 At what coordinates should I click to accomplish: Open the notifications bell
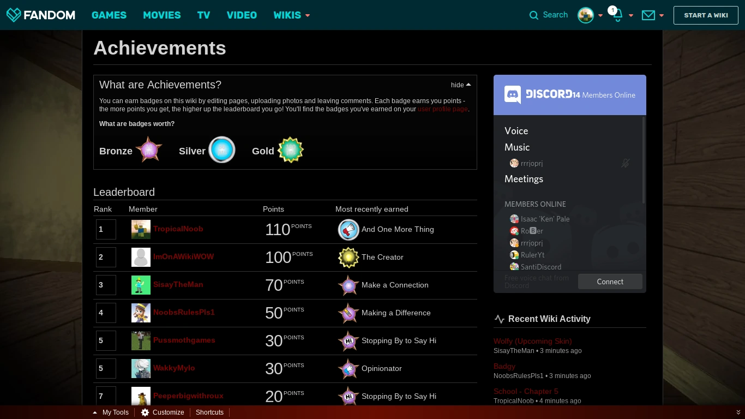(617, 16)
